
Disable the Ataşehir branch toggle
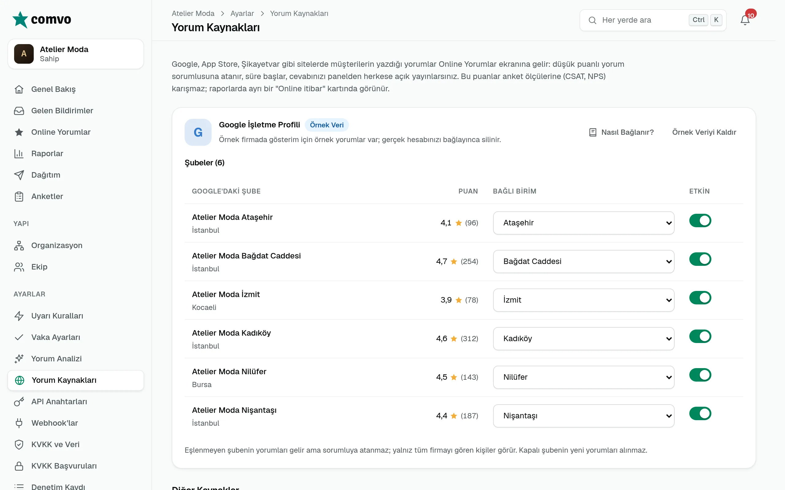coord(700,221)
